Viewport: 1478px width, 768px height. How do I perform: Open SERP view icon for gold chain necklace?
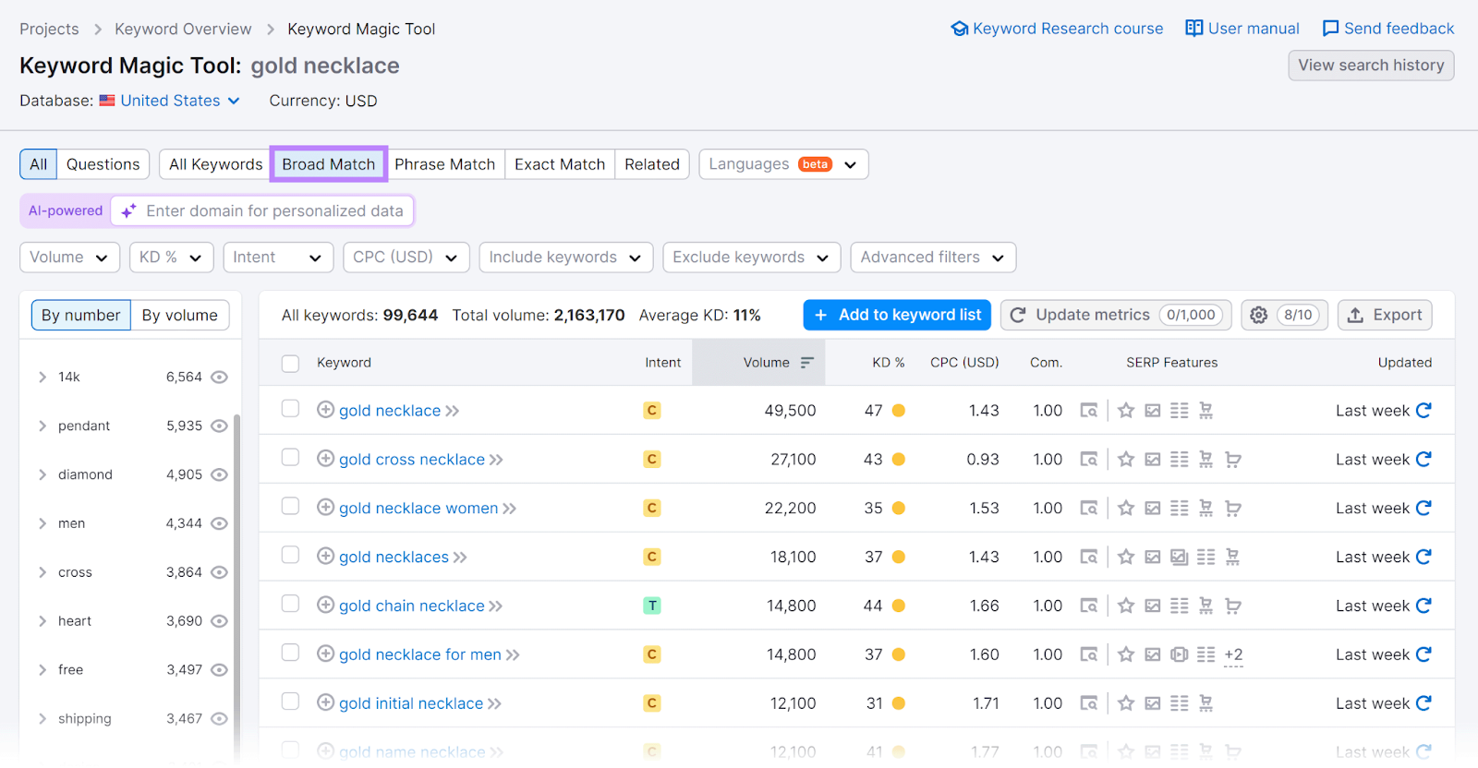1089,606
